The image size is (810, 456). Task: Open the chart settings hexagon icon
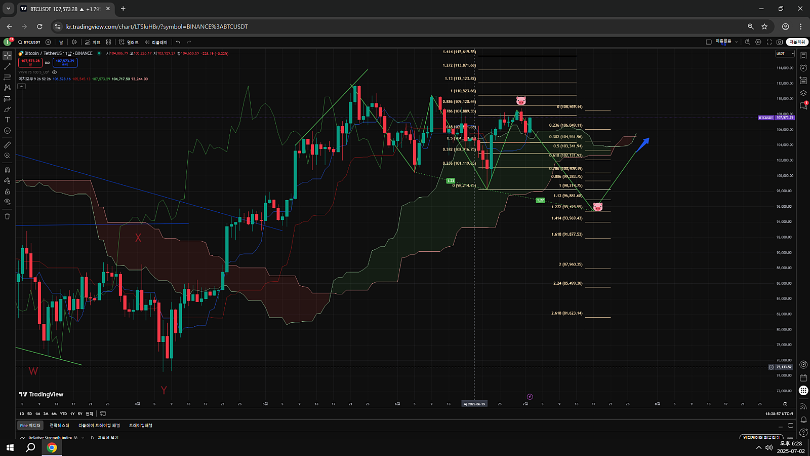pos(758,42)
